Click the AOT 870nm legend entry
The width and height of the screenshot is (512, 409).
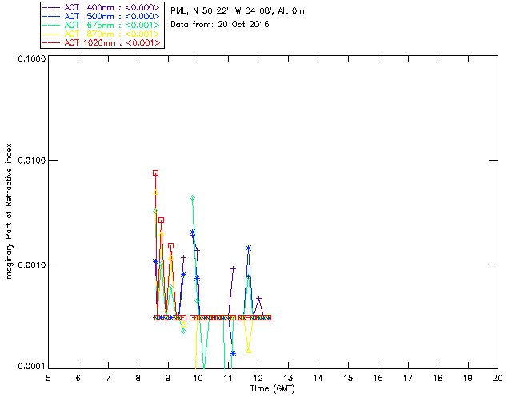(x=101, y=34)
